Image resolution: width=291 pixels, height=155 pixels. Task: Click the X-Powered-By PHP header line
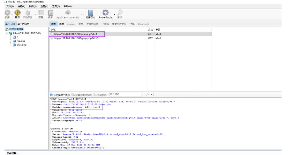[x=68, y=142]
